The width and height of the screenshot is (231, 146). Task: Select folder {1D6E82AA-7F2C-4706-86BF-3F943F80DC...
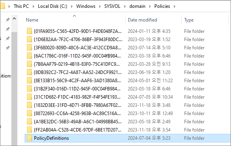pyautogui.click(x=78, y=40)
